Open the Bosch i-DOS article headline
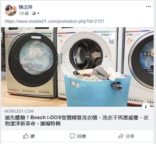 (x=77, y=121)
